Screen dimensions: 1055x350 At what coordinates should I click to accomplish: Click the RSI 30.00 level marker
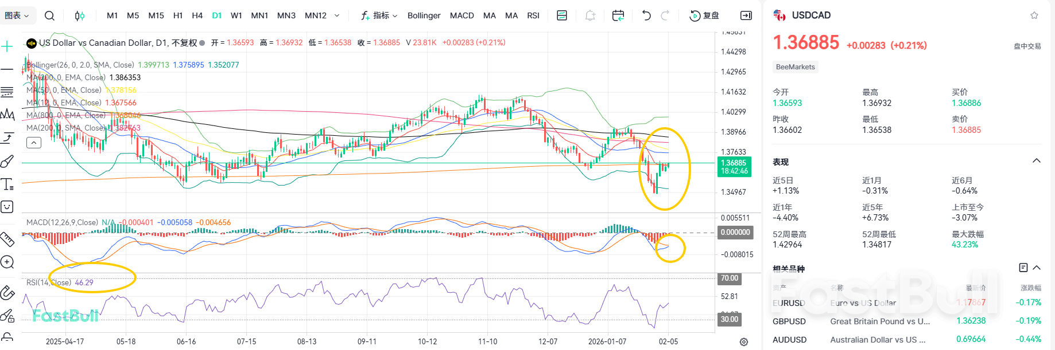click(x=730, y=319)
